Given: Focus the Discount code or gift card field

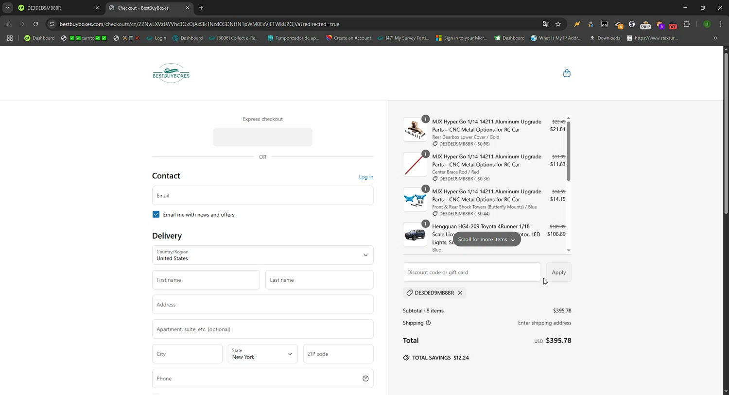Looking at the screenshot, I should (x=471, y=272).
